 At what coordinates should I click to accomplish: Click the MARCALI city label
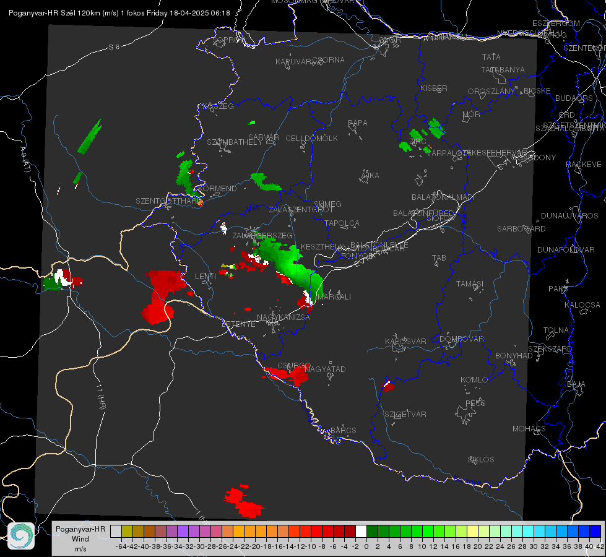334,297
